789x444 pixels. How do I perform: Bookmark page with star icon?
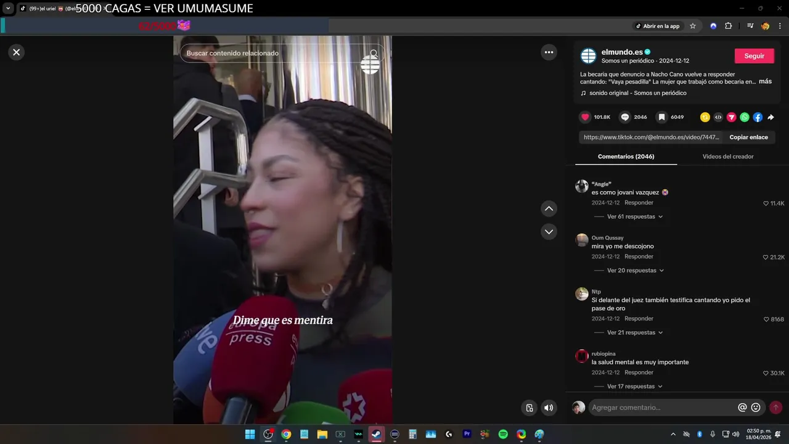(693, 26)
